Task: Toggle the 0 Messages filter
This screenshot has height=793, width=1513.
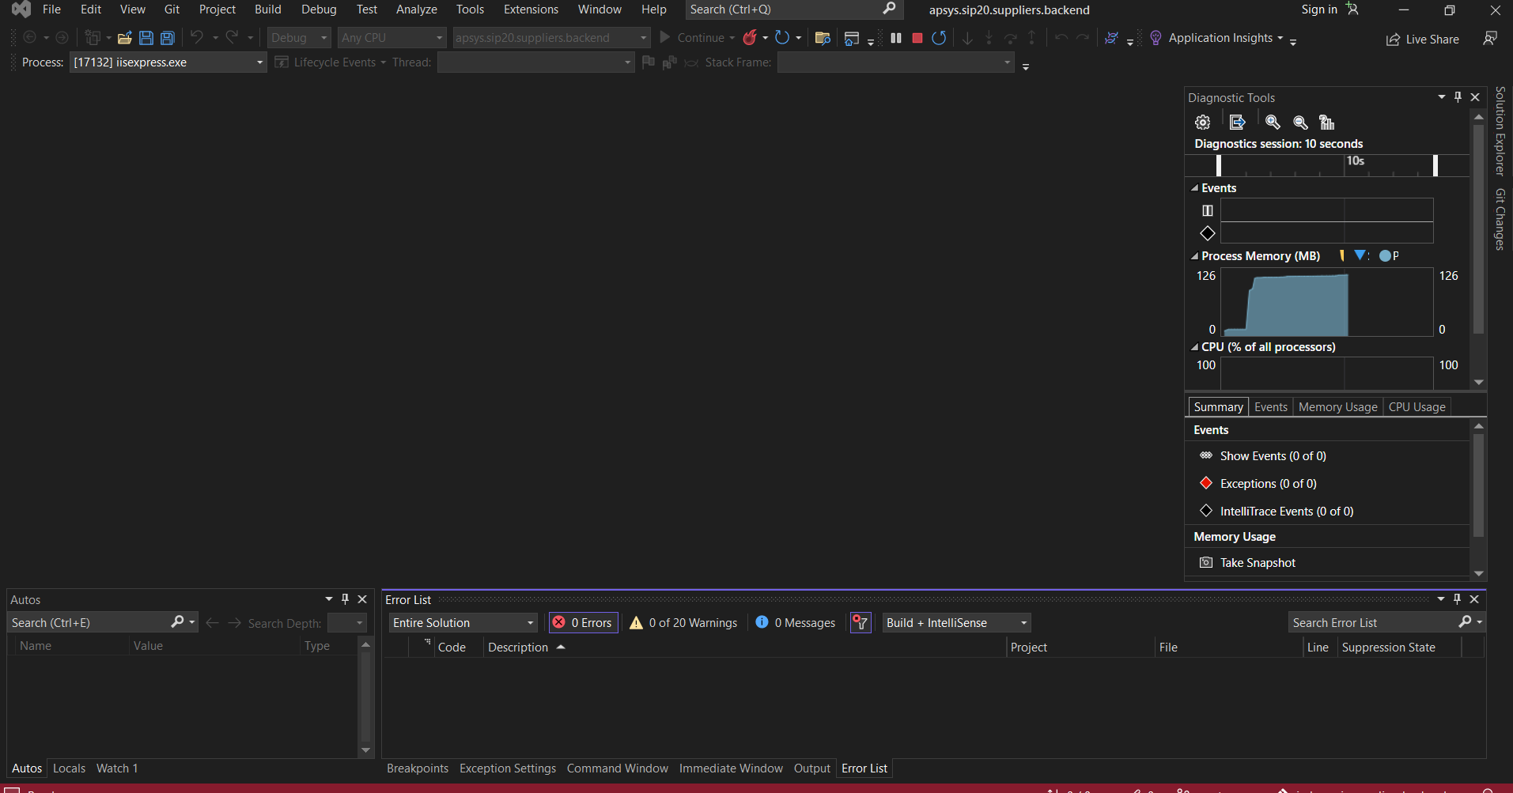Action: [x=796, y=623]
